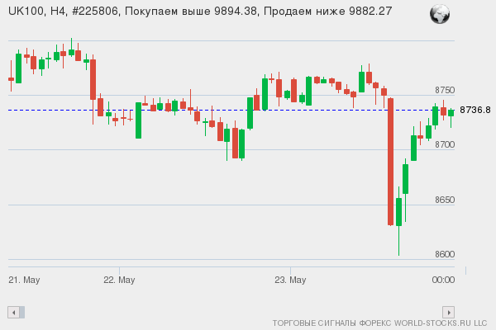This screenshot has height=330, width=496.
Task: Click the 21. May date label
Action: click(x=24, y=280)
